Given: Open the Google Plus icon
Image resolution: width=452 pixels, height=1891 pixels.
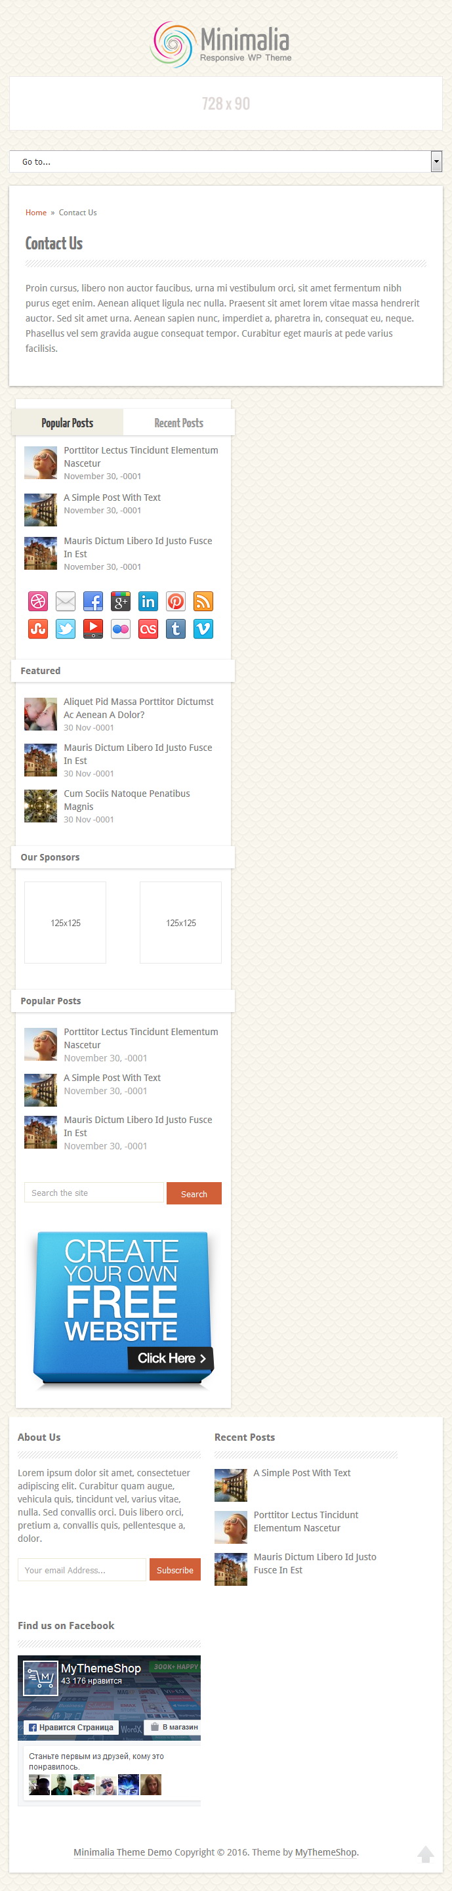Looking at the screenshot, I should [120, 601].
